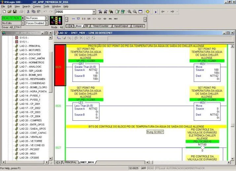Insert a new rung using instruction toolbar
The width and height of the screenshot is (236, 171).
73,19
